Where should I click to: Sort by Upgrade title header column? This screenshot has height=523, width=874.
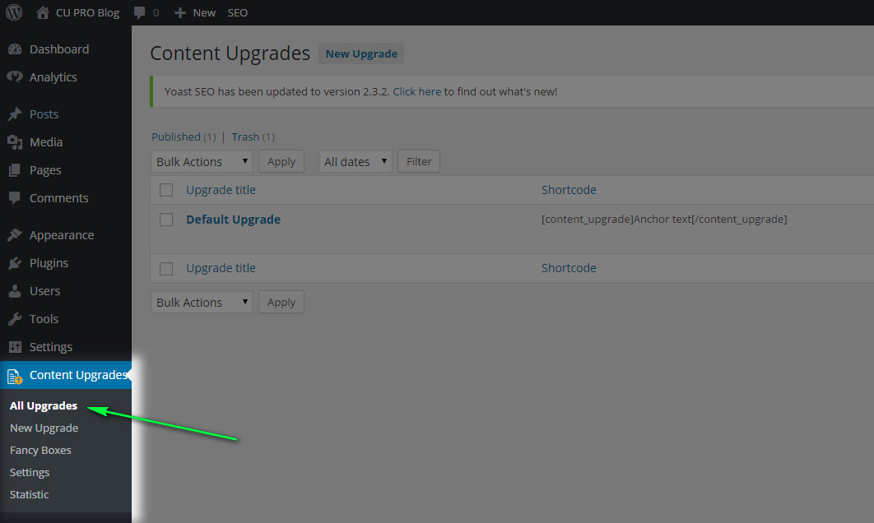click(x=221, y=190)
